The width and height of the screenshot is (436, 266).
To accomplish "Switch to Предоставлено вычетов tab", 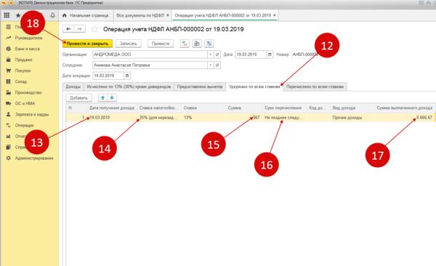I will [x=200, y=86].
